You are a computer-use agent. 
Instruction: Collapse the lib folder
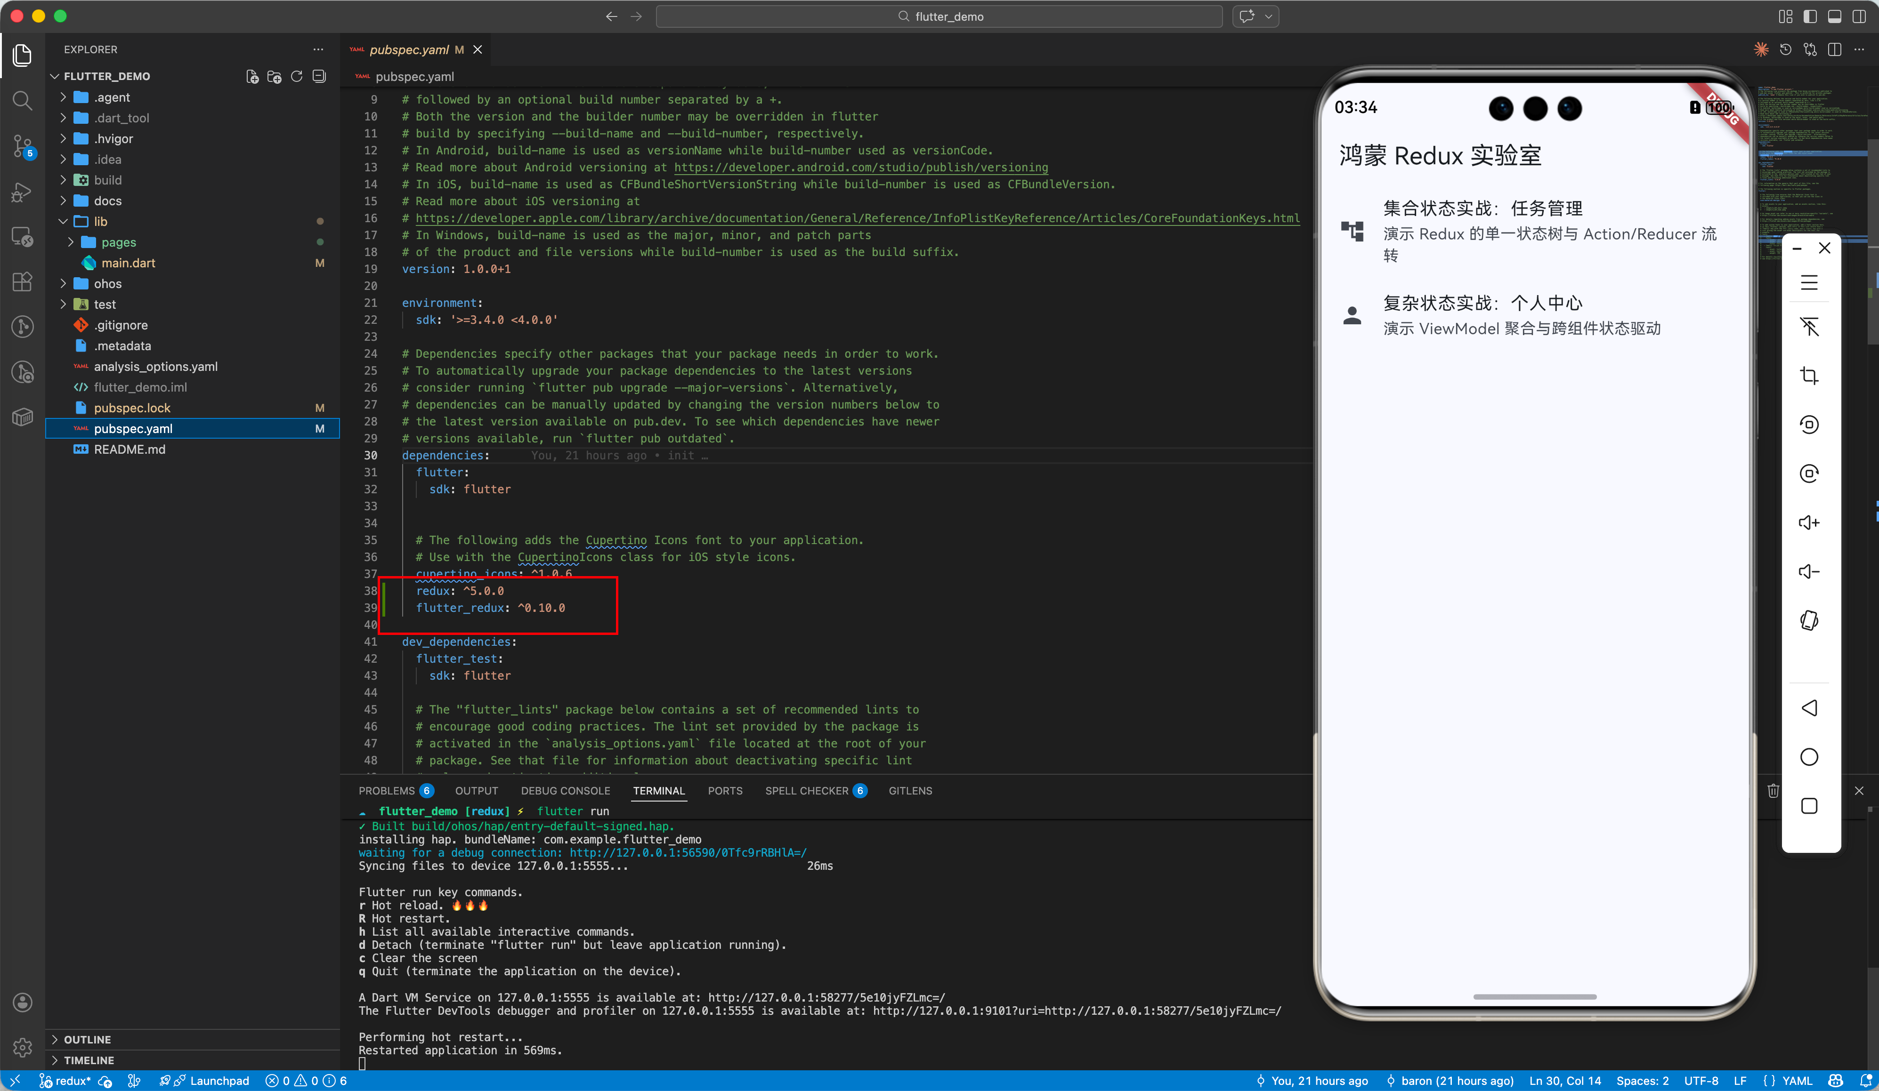(x=100, y=221)
